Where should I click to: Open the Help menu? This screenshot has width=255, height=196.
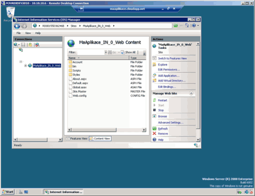(38, 33)
